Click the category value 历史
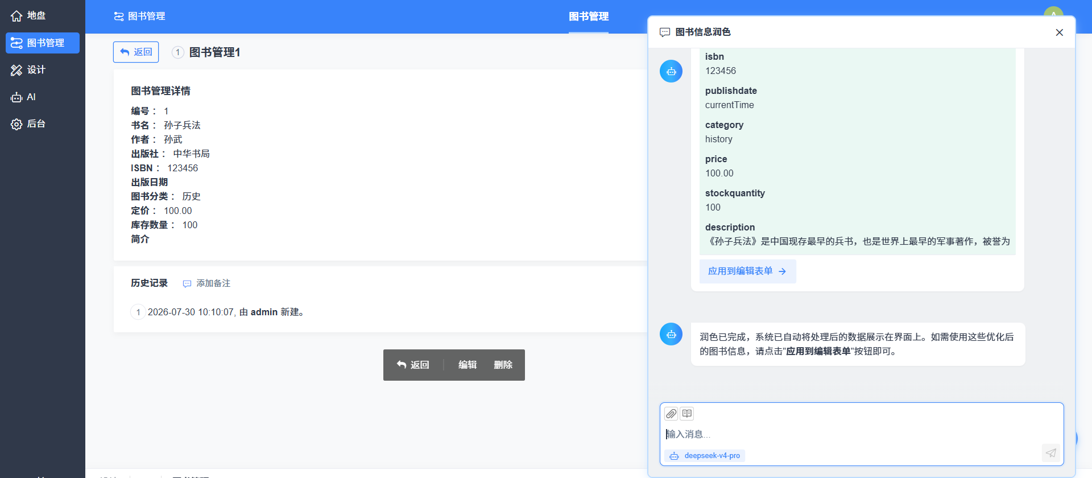The image size is (1092, 478). tap(191, 196)
